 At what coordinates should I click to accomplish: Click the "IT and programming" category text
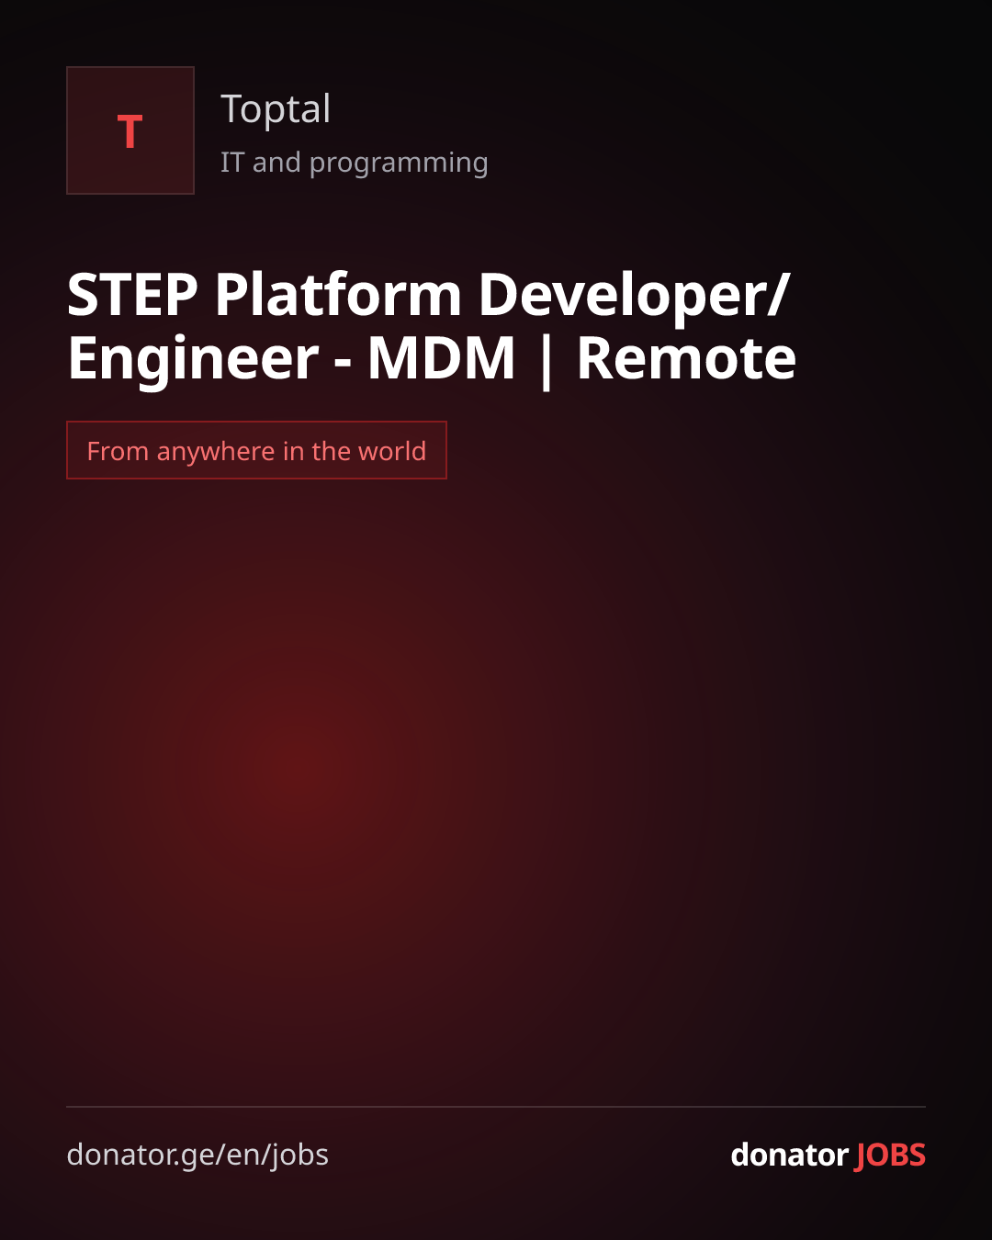pyautogui.click(x=354, y=163)
